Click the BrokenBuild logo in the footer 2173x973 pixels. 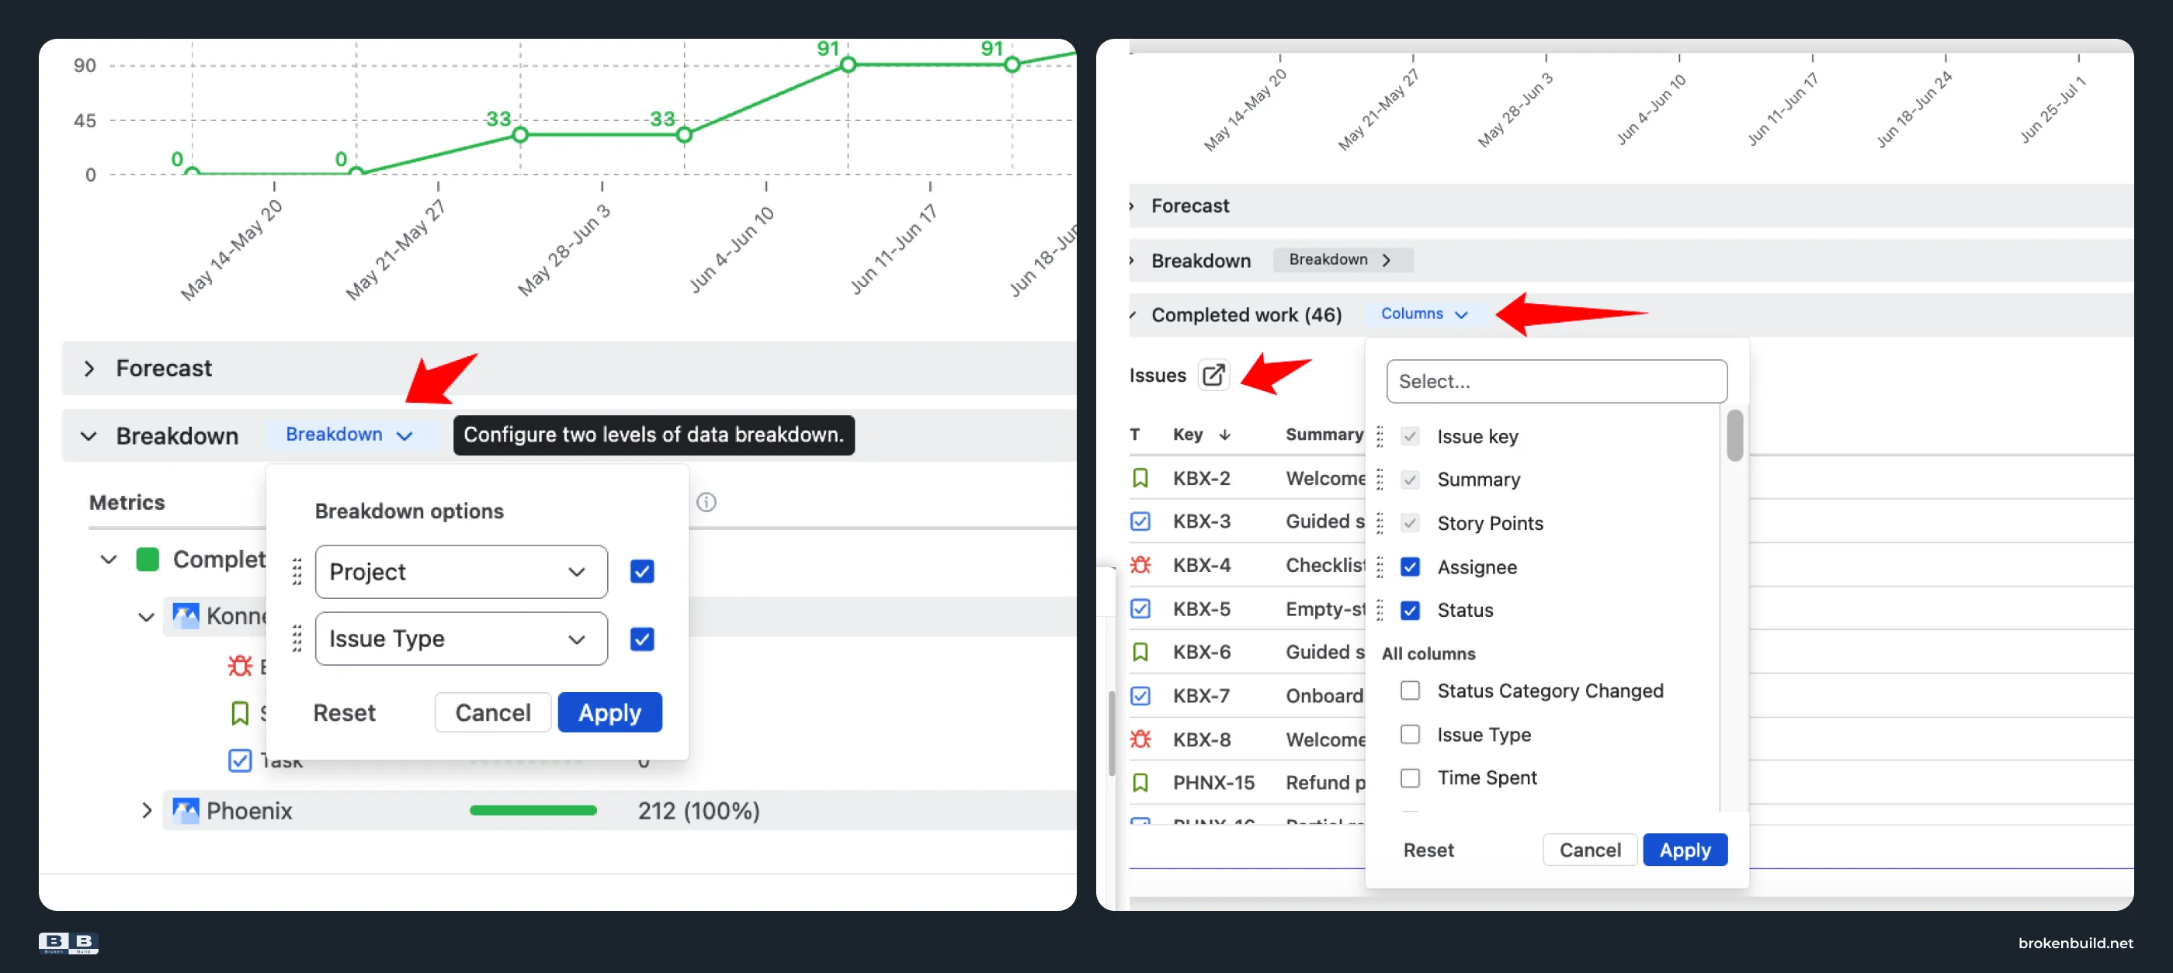coord(68,943)
